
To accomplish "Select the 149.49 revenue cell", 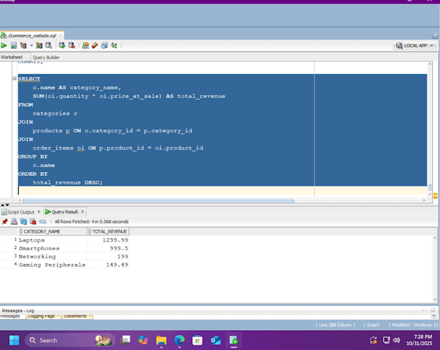I will (108, 265).
